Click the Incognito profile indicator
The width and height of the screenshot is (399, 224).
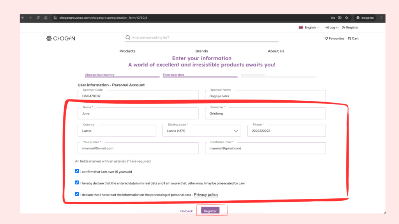[x=365, y=18]
